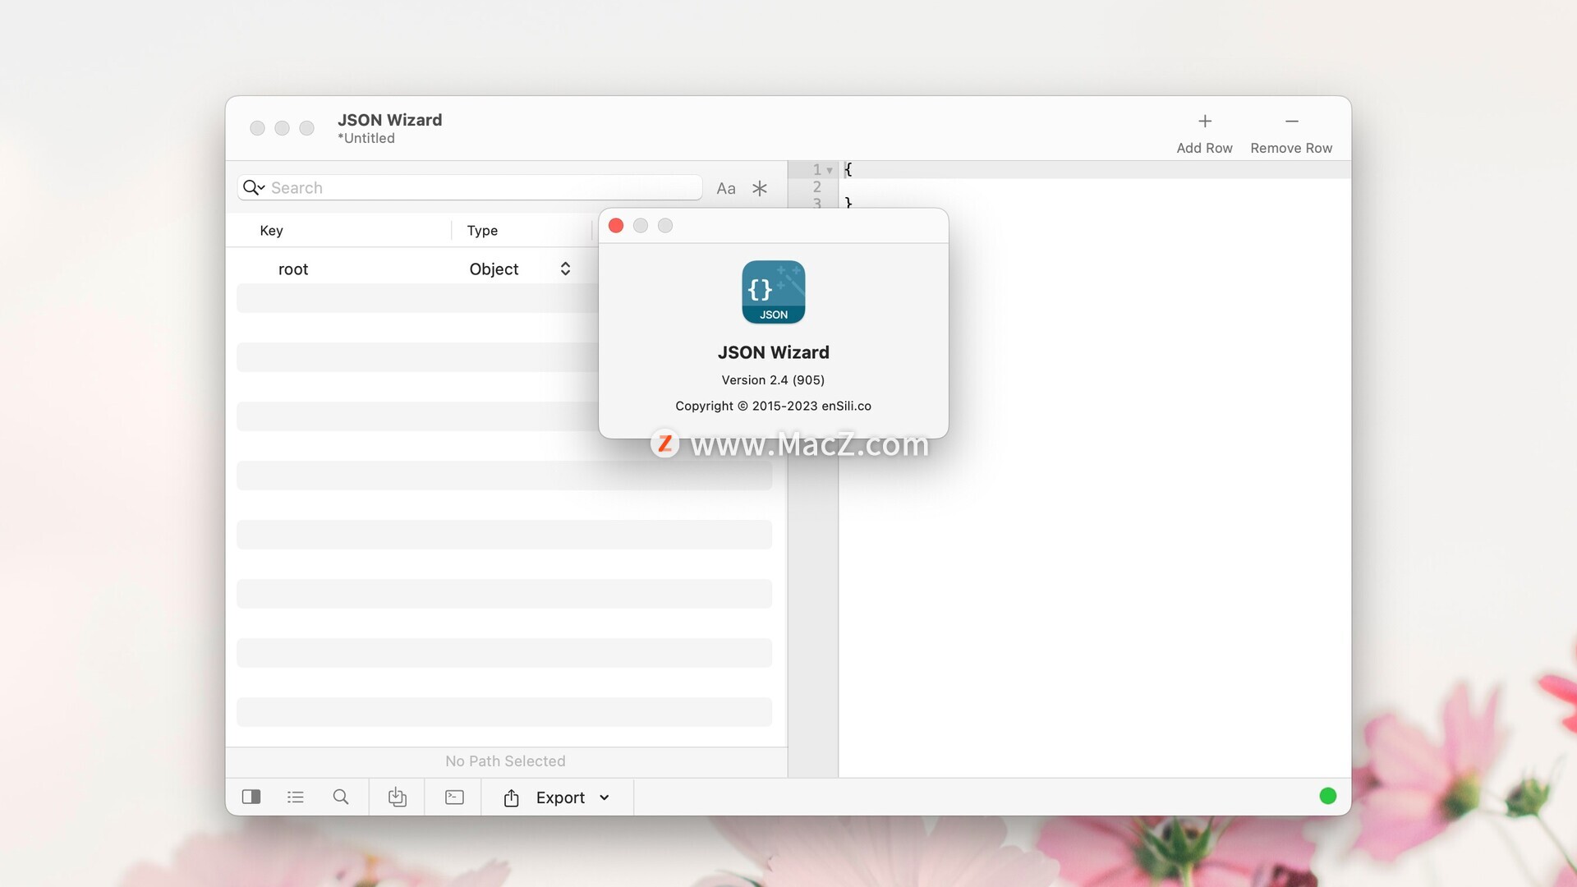The height and width of the screenshot is (887, 1577).
Task: Toggle regex search asterisk icon
Action: pos(760,188)
